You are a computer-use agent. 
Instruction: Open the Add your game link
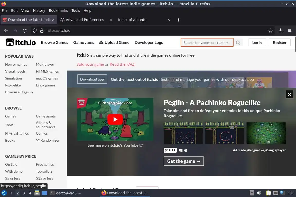click(x=90, y=64)
